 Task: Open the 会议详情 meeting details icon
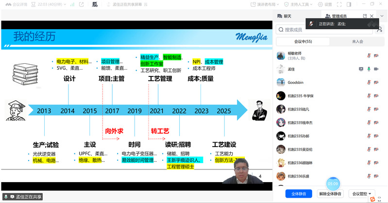(17, 4)
